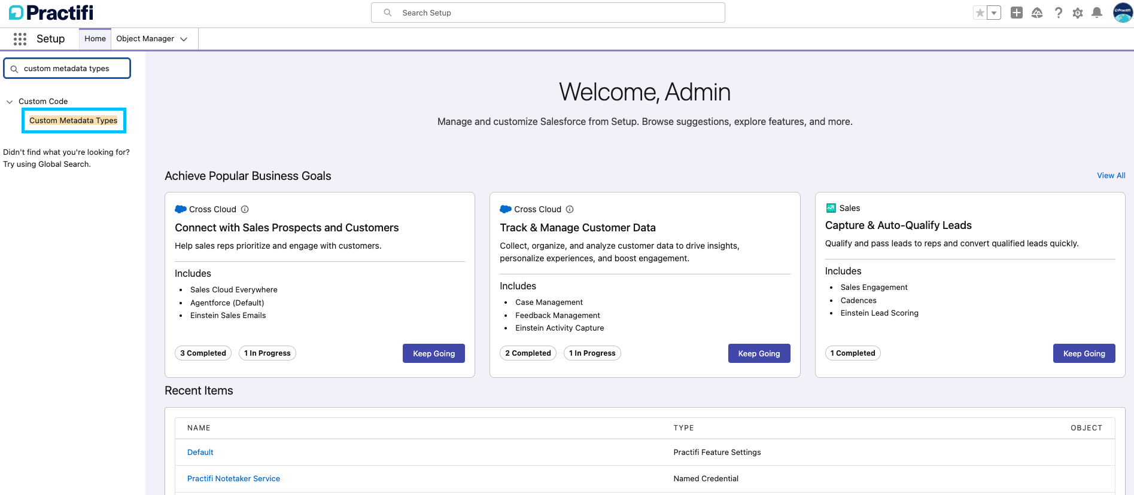Screen dimensions: 1134x495
Task: Click the Einstein Sales Emails list item
Action: pyautogui.click(x=228, y=316)
